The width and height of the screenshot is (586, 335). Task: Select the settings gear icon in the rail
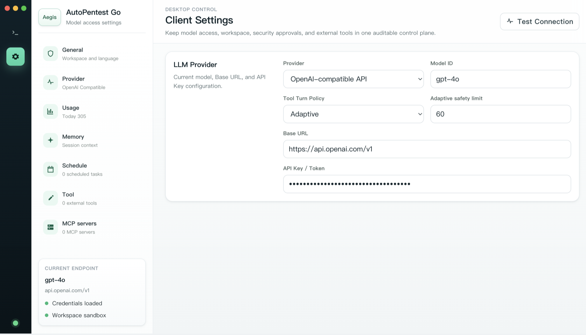[15, 56]
